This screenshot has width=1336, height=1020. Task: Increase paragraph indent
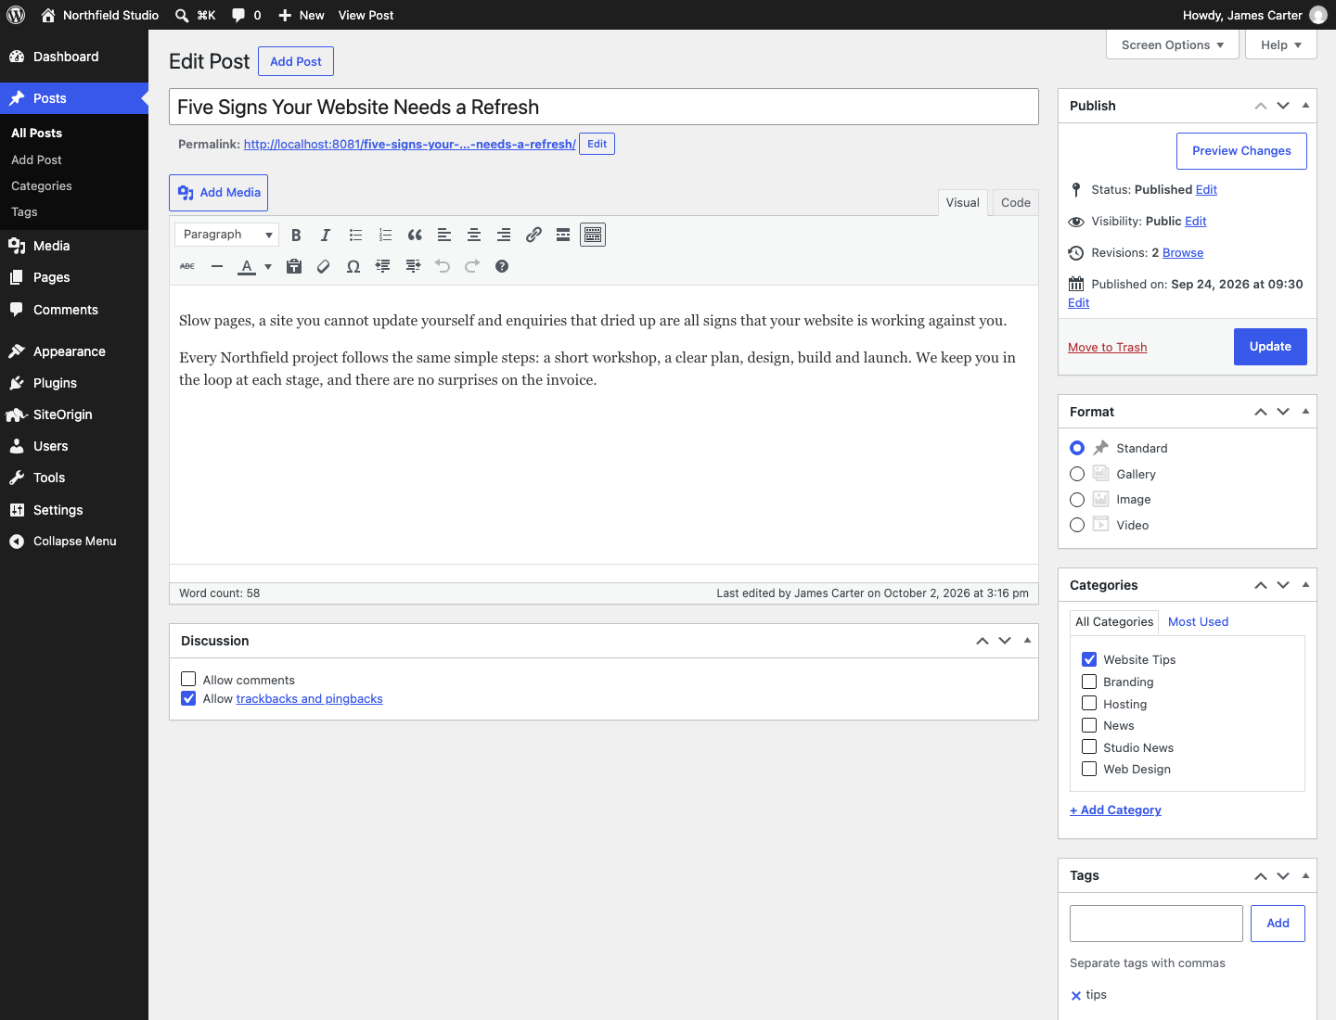coord(413,266)
